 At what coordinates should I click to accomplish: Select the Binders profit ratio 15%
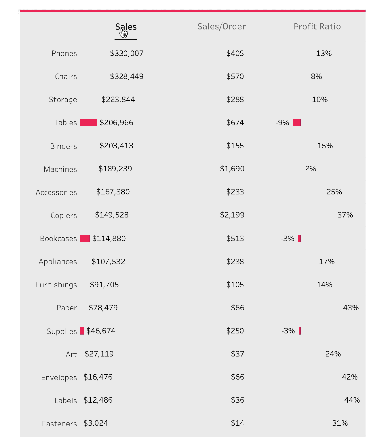pos(325,146)
